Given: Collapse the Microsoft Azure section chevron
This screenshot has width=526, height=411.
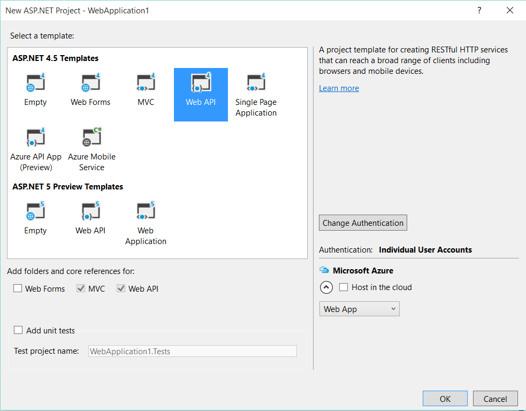Looking at the screenshot, I should pos(326,287).
